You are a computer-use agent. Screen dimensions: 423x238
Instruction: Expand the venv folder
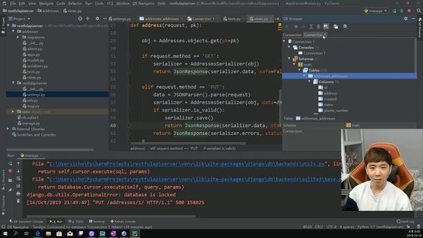click(13, 112)
